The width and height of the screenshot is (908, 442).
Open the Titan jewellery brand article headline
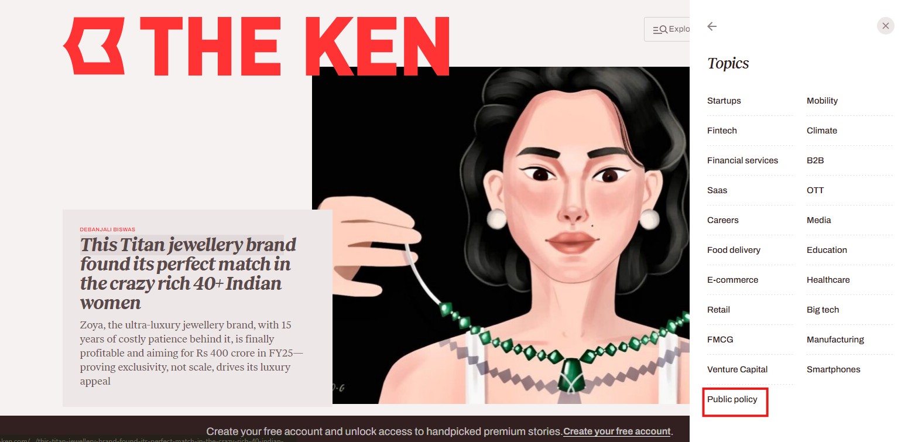(188, 273)
